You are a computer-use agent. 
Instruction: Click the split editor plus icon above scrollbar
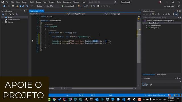[139, 16]
